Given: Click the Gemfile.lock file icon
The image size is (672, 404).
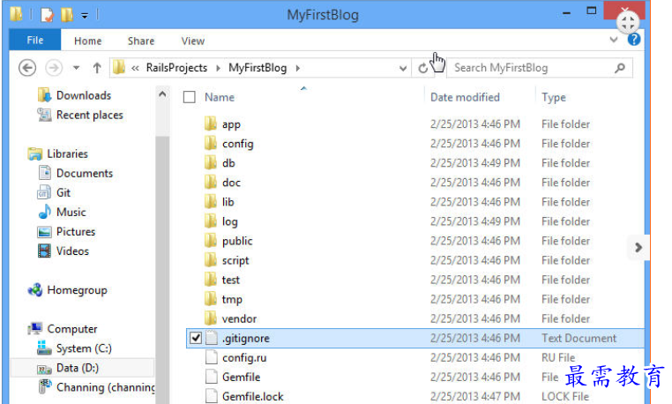Looking at the screenshot, I should point(211,396).
